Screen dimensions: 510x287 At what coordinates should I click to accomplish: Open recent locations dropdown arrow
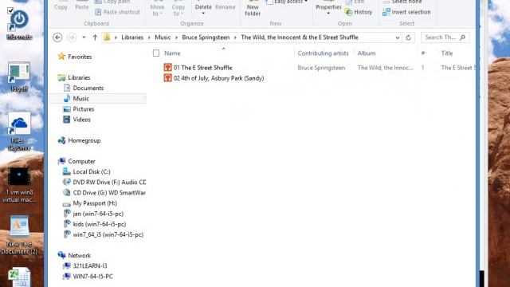click(x=84, y=37)
